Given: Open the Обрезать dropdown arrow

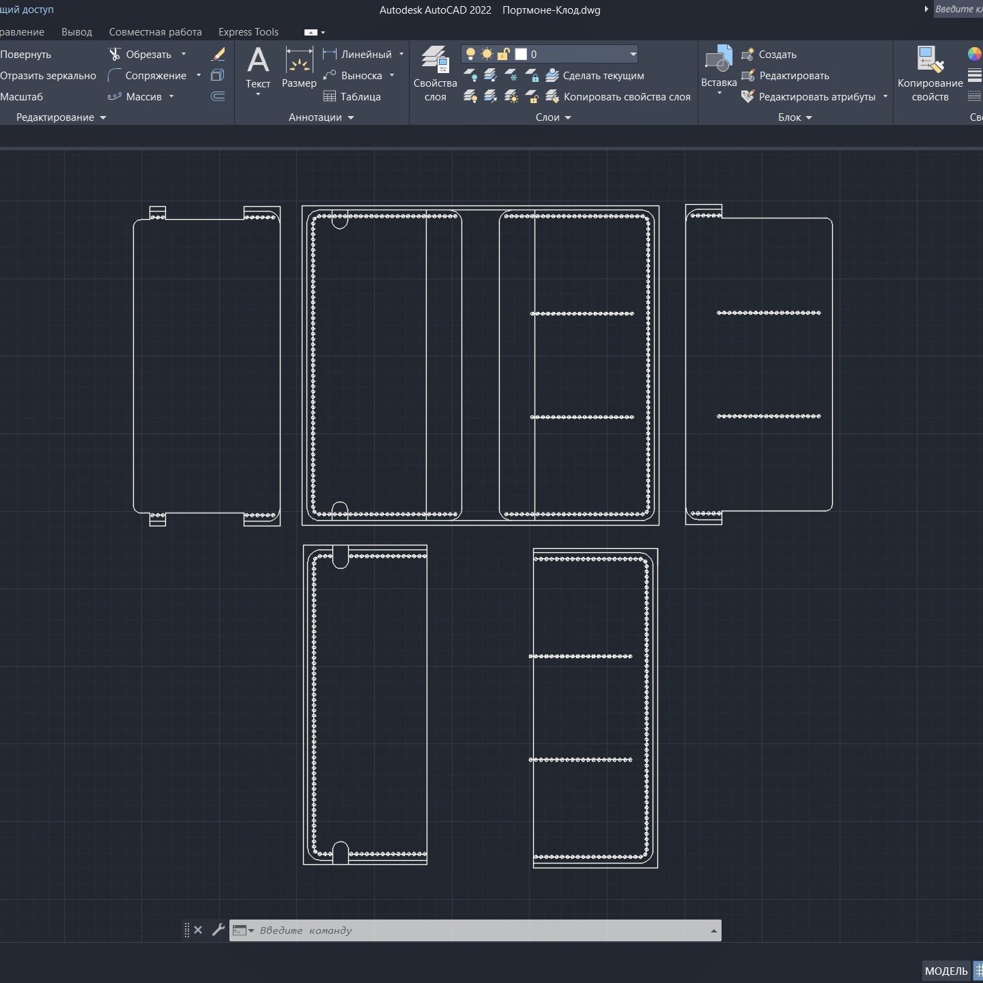Looking at the screenshot, I should point(184,54).
